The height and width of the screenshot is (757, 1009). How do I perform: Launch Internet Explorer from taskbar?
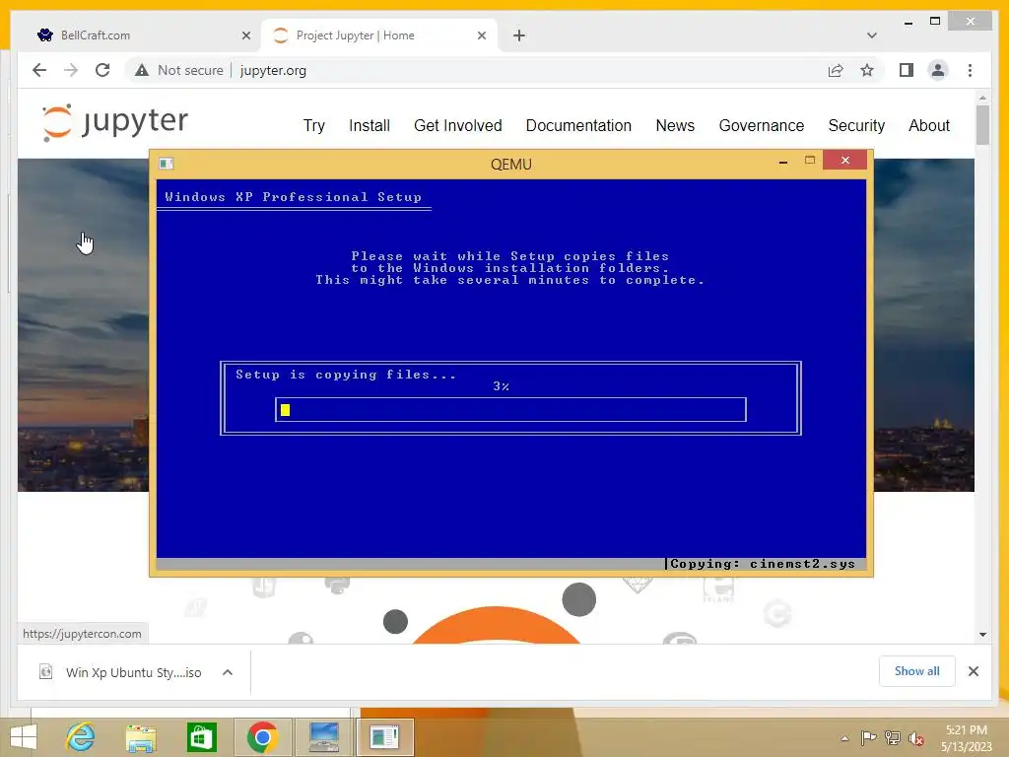pos(81,737)
